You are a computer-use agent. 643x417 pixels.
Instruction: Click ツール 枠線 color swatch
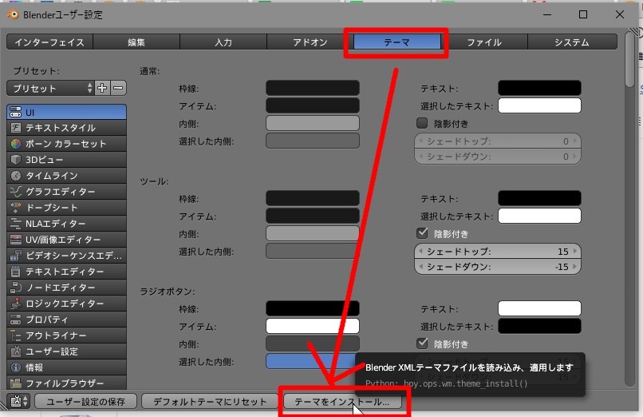point(313,198)
